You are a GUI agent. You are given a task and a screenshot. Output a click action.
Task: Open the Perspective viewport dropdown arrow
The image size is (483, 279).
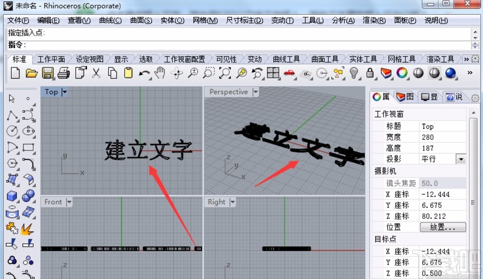pos(255,92)
